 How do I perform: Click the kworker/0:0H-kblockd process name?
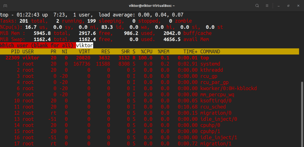pyautogui.click(x=229, y=89)
